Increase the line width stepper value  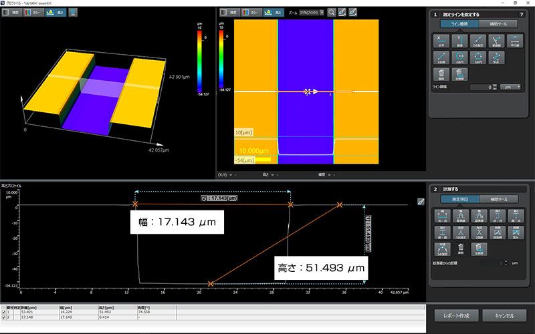[495, 85]
